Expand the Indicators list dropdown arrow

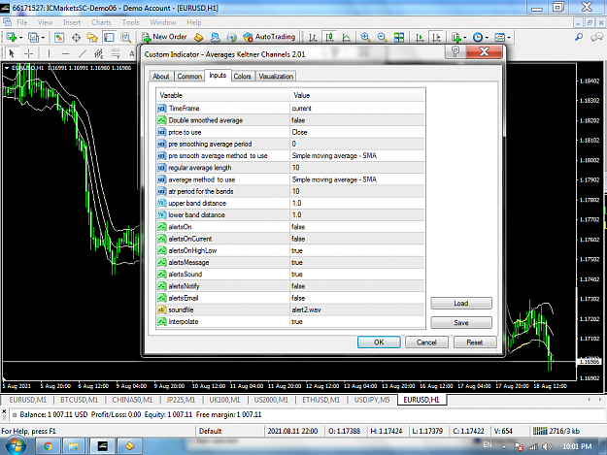tap(464, 38)
